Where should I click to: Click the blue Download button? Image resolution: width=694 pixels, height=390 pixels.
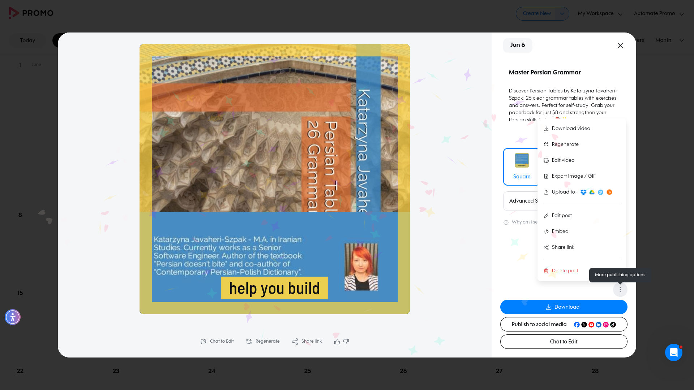pyautogui.click(x=564, y=307)
